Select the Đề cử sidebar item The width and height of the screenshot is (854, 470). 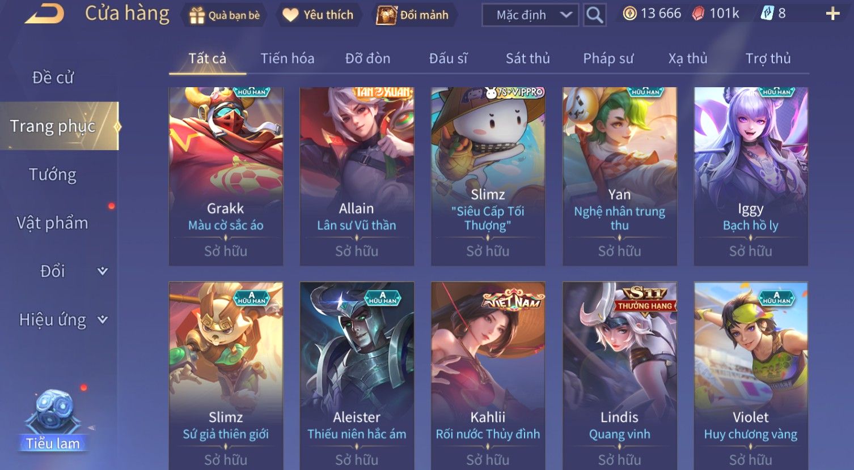[53, 78]
